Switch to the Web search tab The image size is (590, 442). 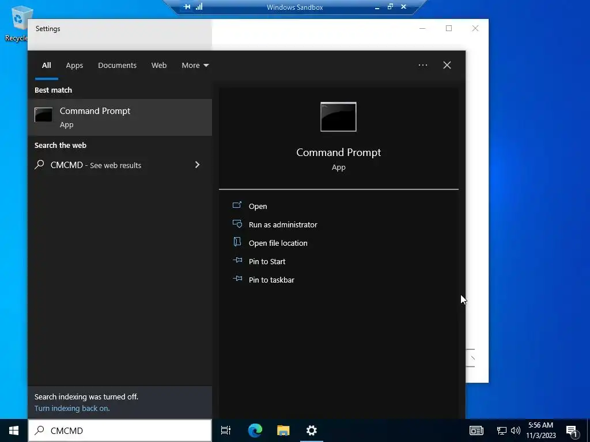pos(159,65)
